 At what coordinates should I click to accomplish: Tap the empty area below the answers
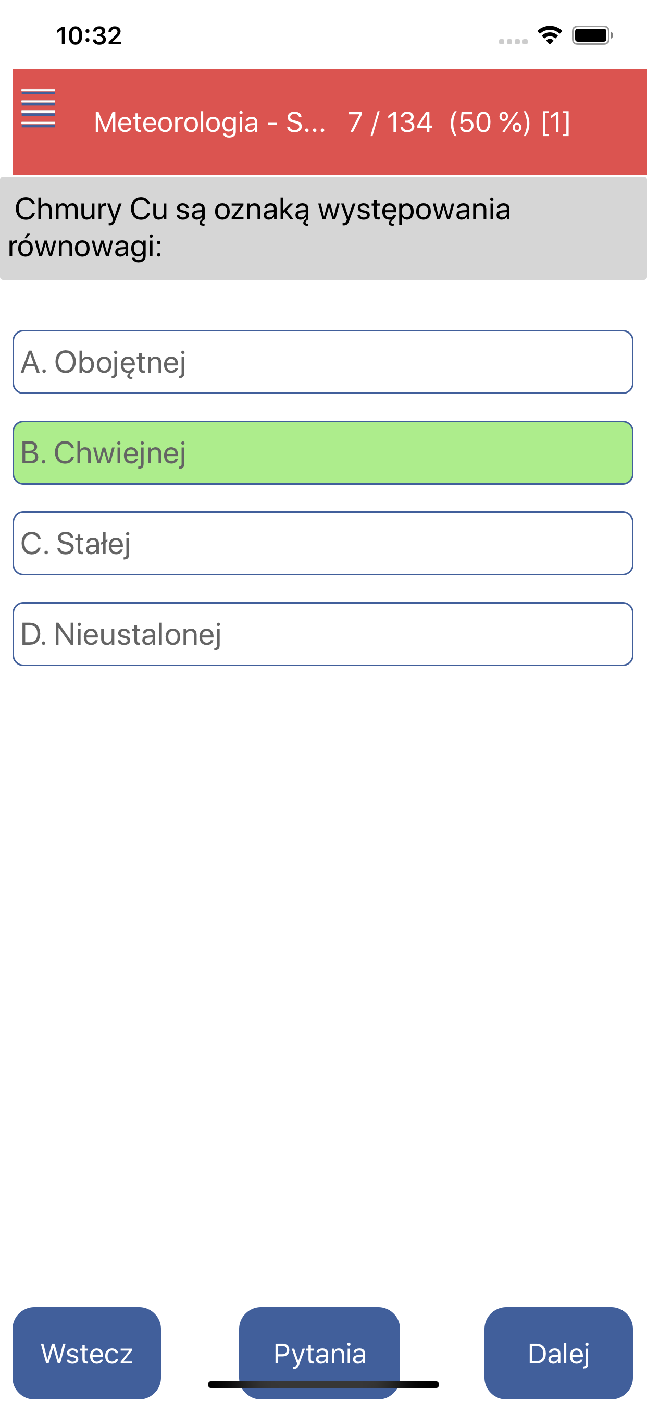pyautogui.click(x=323, y=979)
